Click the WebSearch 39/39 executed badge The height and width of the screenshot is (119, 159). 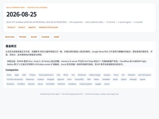[x=48, y=27]
